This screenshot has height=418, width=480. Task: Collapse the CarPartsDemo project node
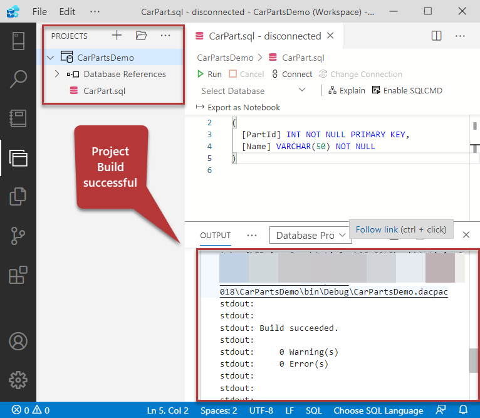(x=51, y=58)
